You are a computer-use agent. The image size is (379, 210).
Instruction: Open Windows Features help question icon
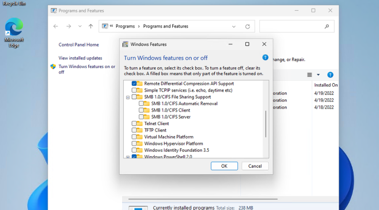coord(265,58)
